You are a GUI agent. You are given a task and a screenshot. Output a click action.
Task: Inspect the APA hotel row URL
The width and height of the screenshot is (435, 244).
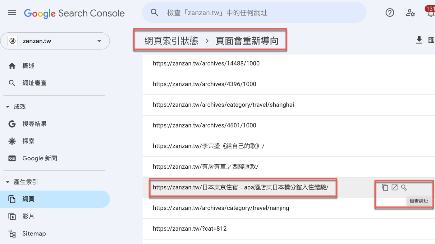point(404,187)
